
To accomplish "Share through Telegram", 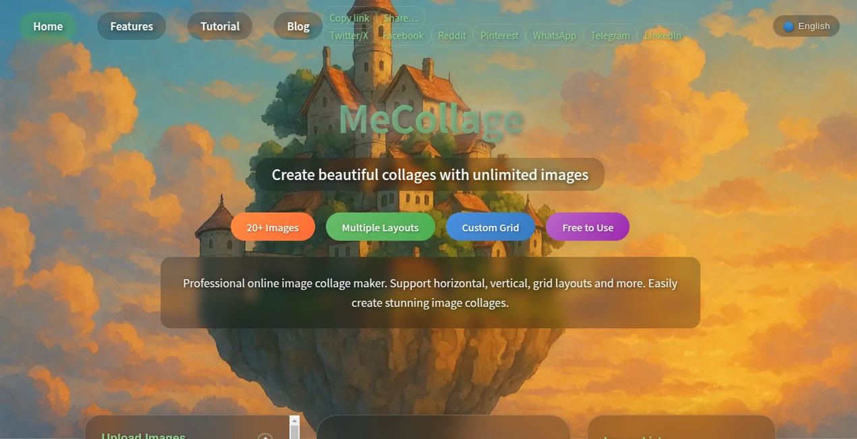I will click(609, 35).
